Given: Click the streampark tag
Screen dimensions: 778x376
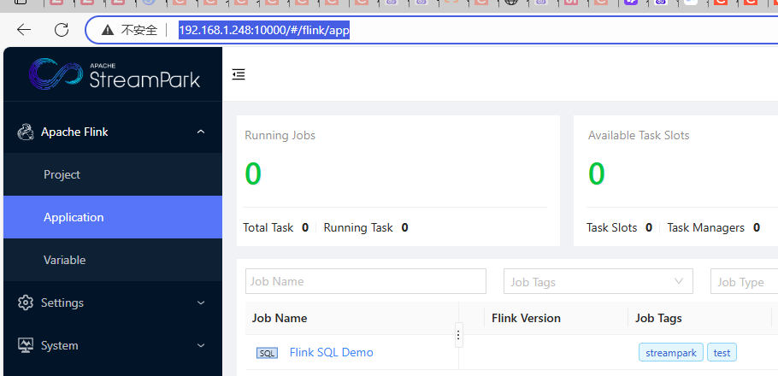Looking at the screenshot, I should tap(671, 353).
